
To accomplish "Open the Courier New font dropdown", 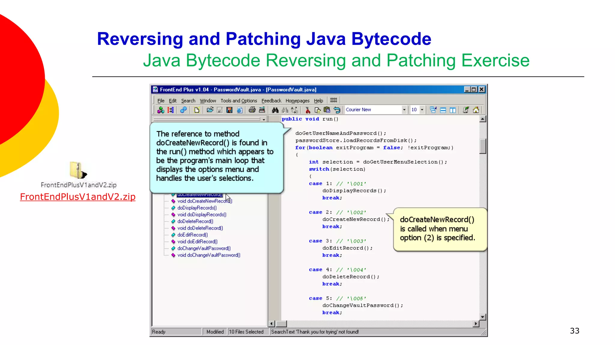I will pyautogui.click(x=404, y=110).
